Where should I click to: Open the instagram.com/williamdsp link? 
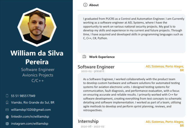point(30,124)
